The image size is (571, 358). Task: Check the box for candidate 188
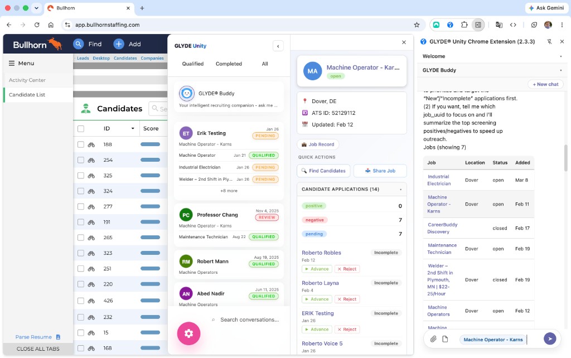tap(81, 144)
